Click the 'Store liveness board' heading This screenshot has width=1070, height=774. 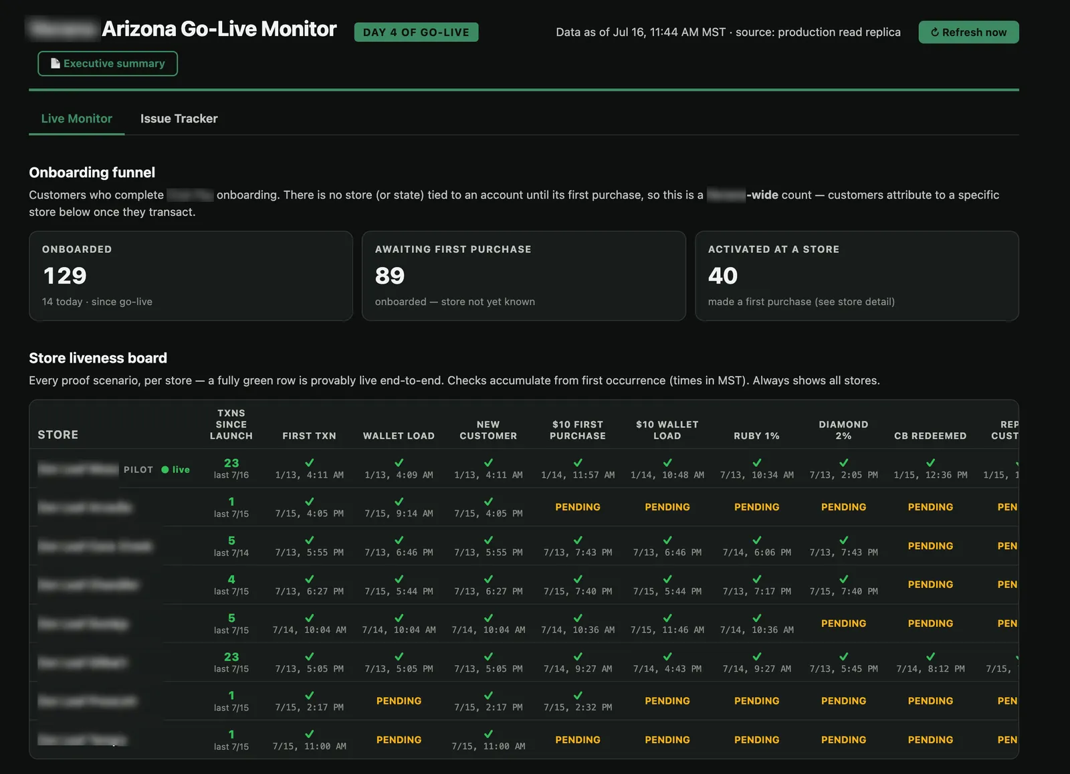(x=98, y=358)
